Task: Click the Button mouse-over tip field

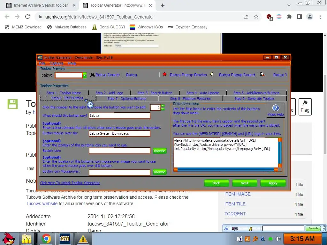Action: (119, 133)
